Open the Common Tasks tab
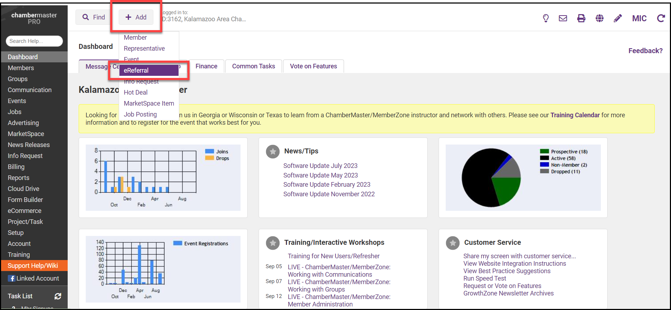671x310 pixels. (253, 66)
